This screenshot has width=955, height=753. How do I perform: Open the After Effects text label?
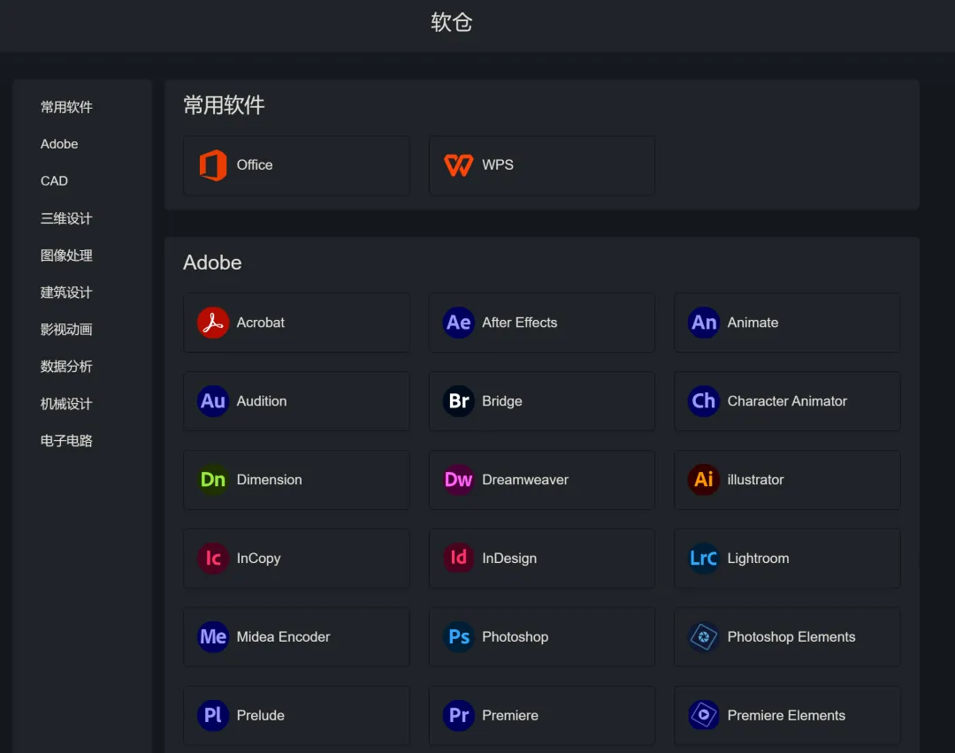coord(520,323)
